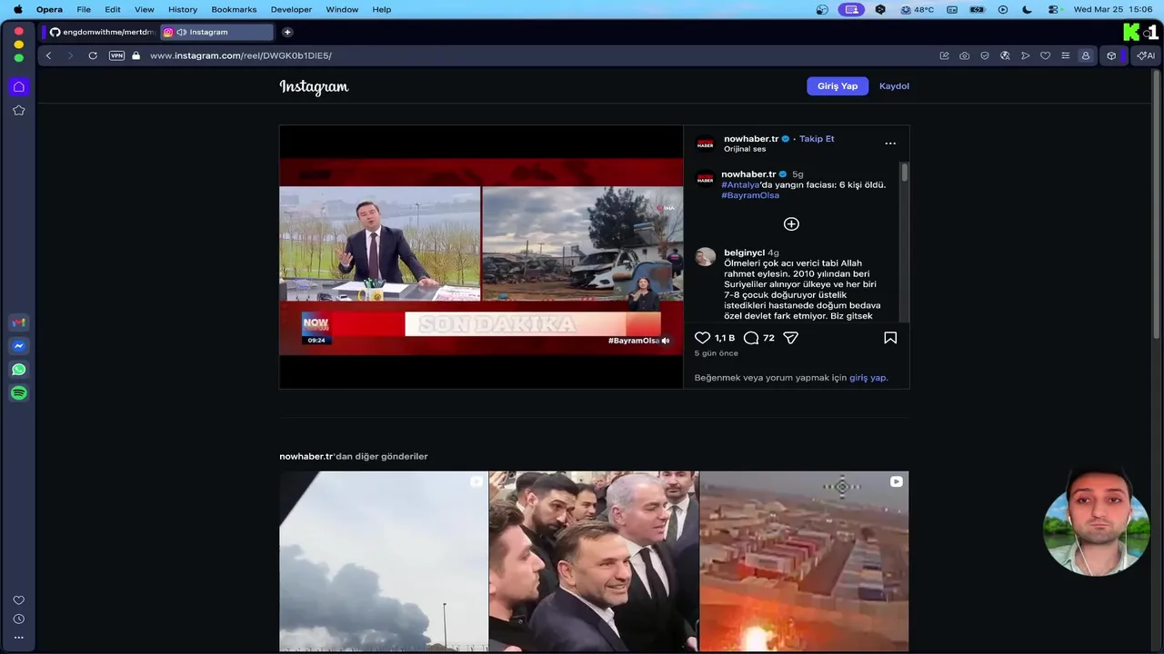Open the Opera application menu
This screenshot has height=654, width=1164.
click(49, 9)
